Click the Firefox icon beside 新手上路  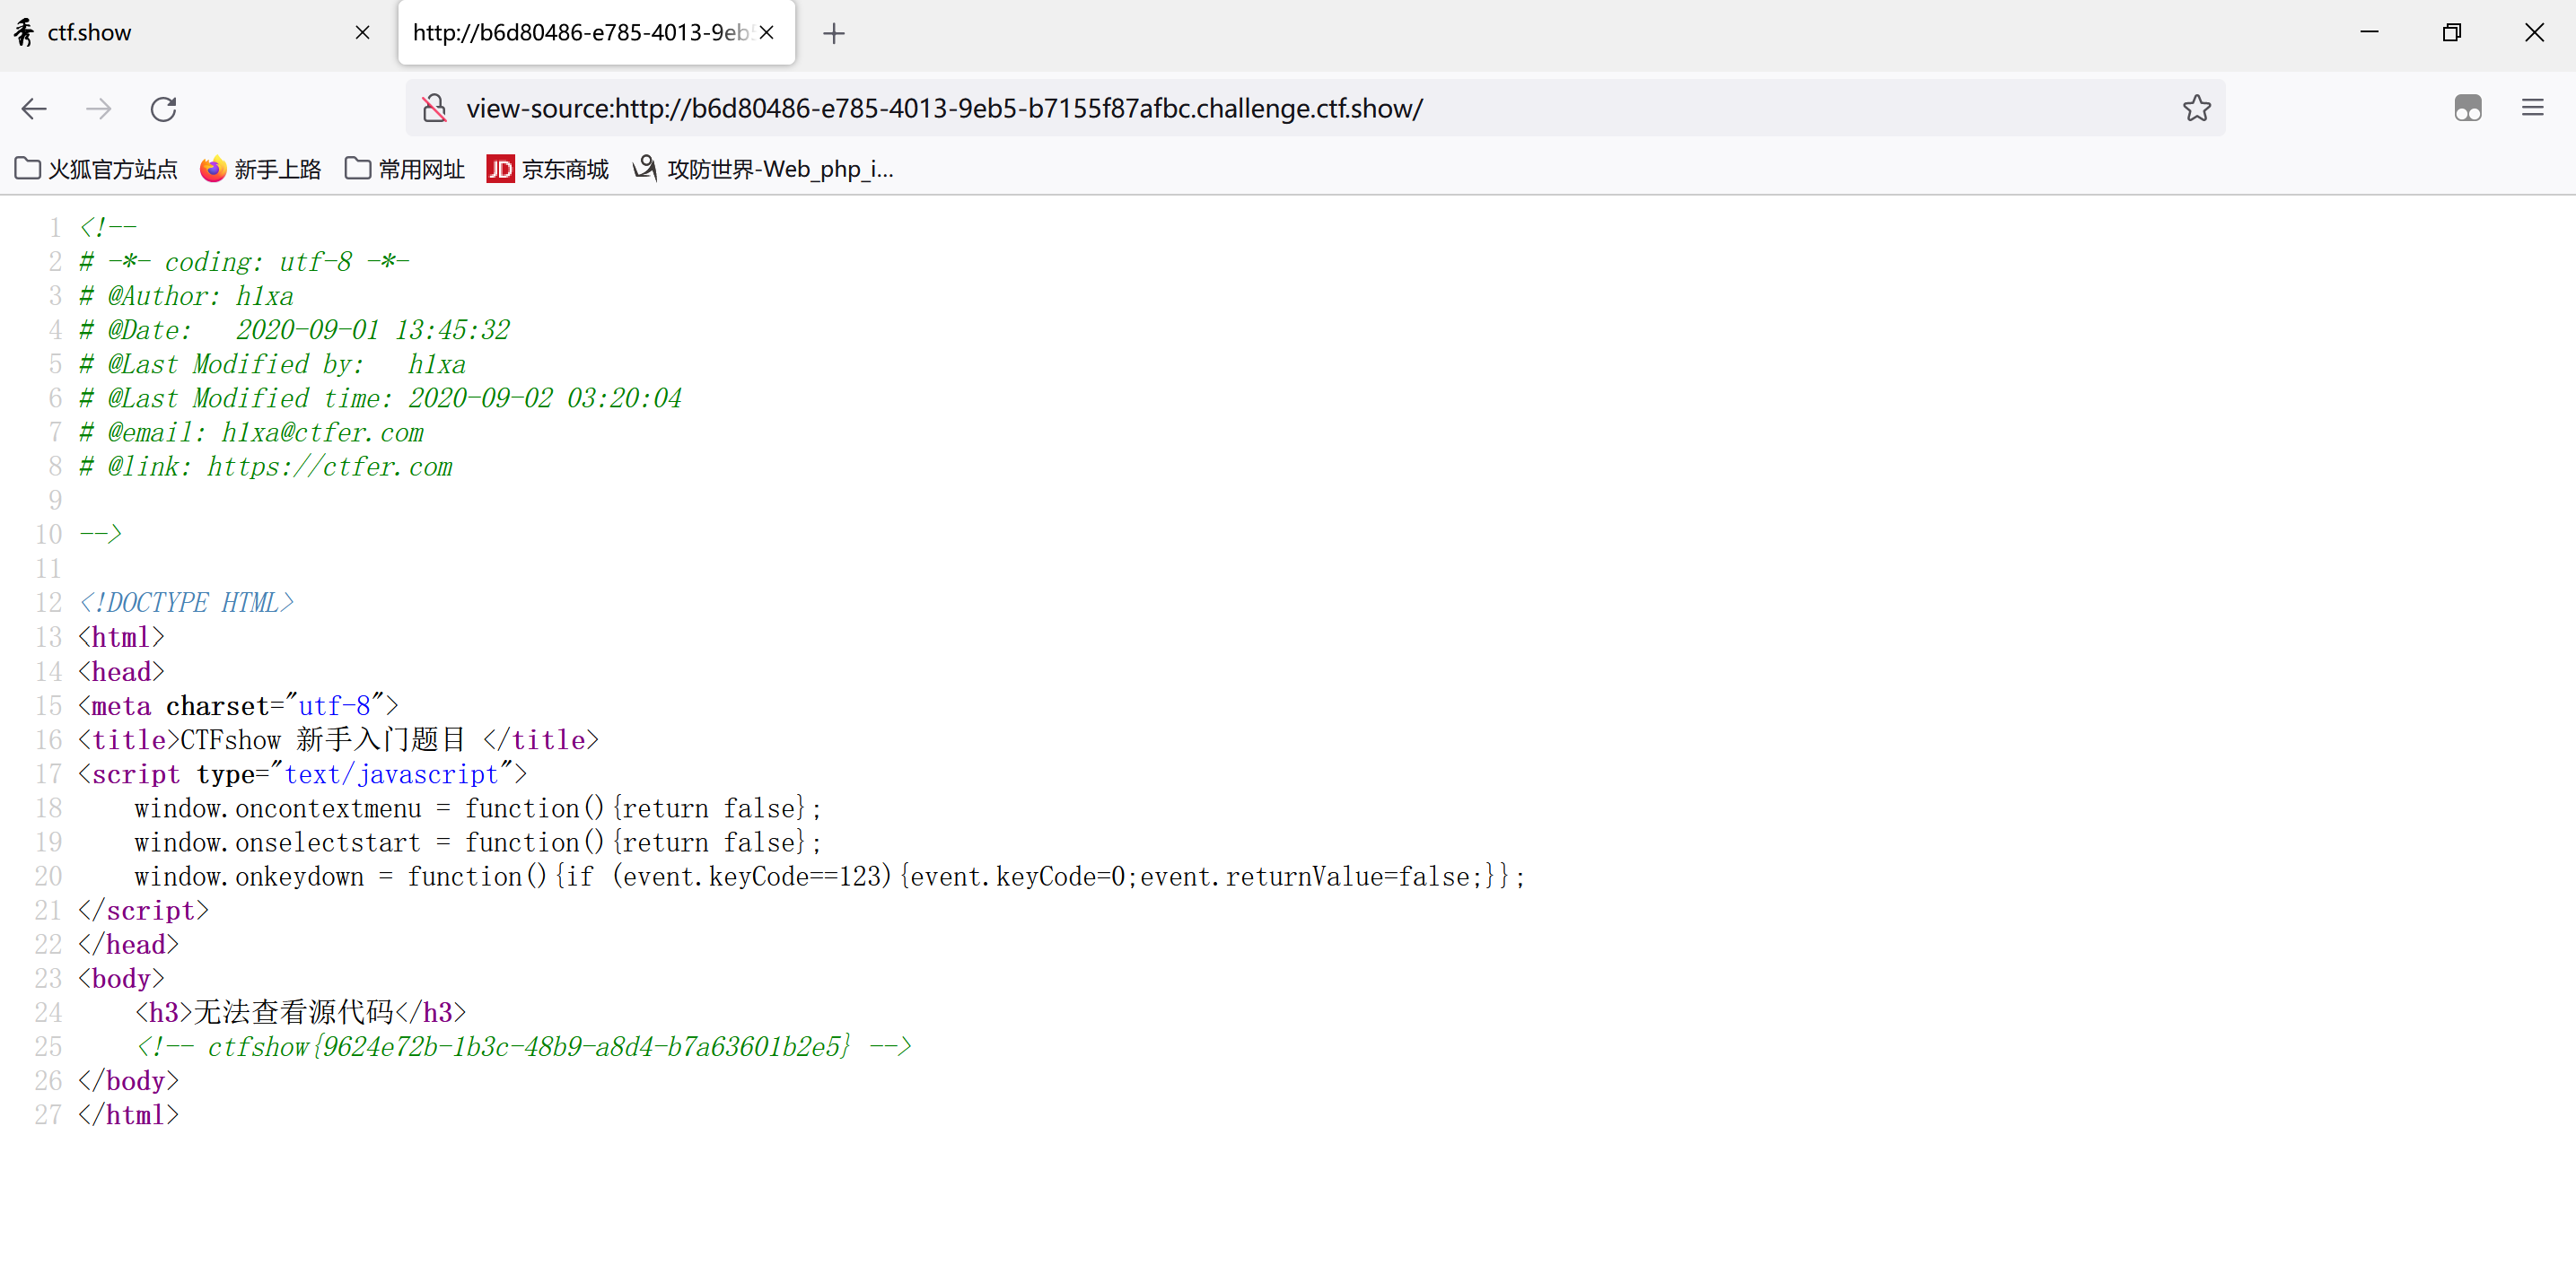[212, 169]
